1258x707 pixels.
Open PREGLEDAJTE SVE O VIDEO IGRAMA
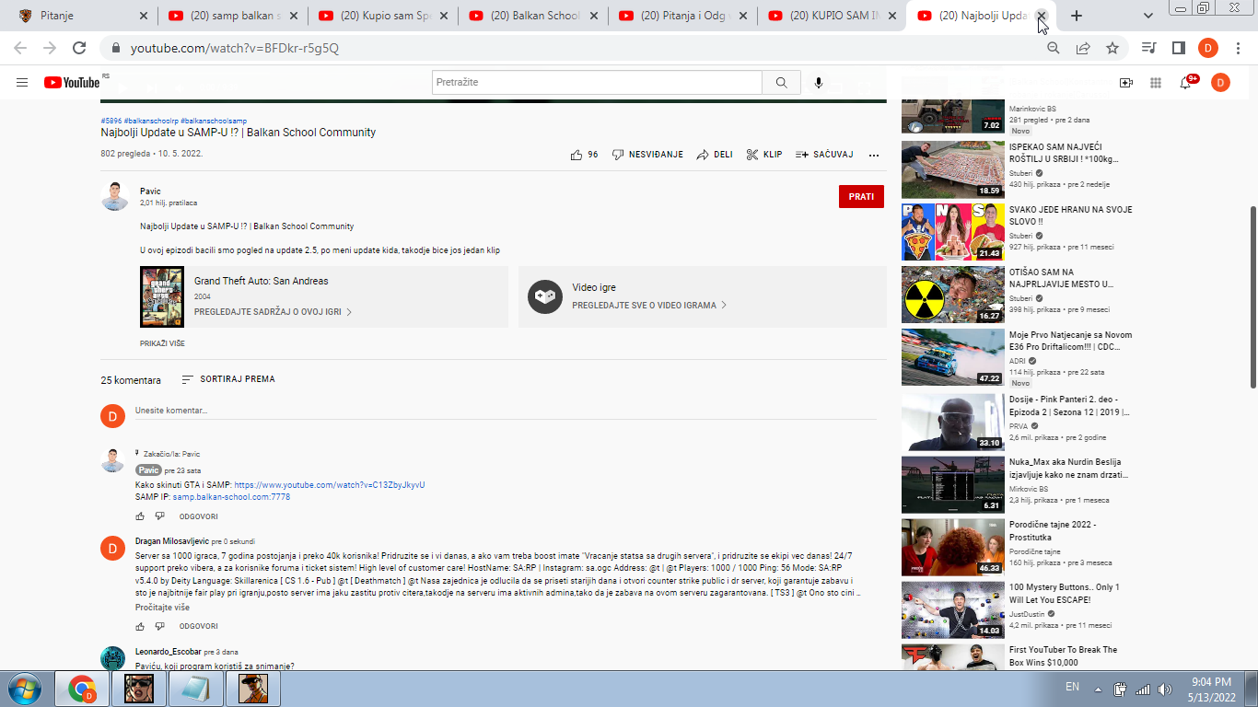649,305
